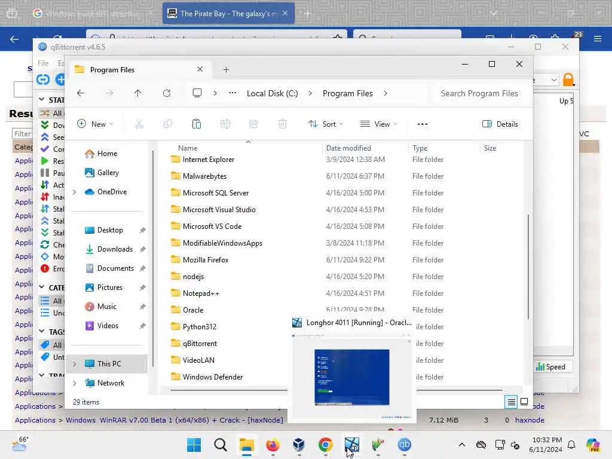Viewport: 612px width, 459px height.
Task: Expand the OneDrive tree node
Action: coord(75,192)
